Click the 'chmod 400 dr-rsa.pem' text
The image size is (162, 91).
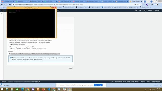coord(18,44)
